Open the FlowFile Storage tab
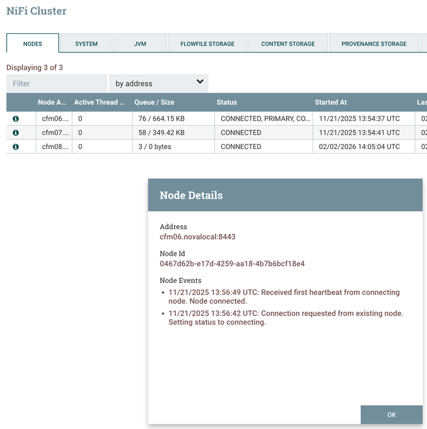This screenshot has height=429, width=427. 207,44
